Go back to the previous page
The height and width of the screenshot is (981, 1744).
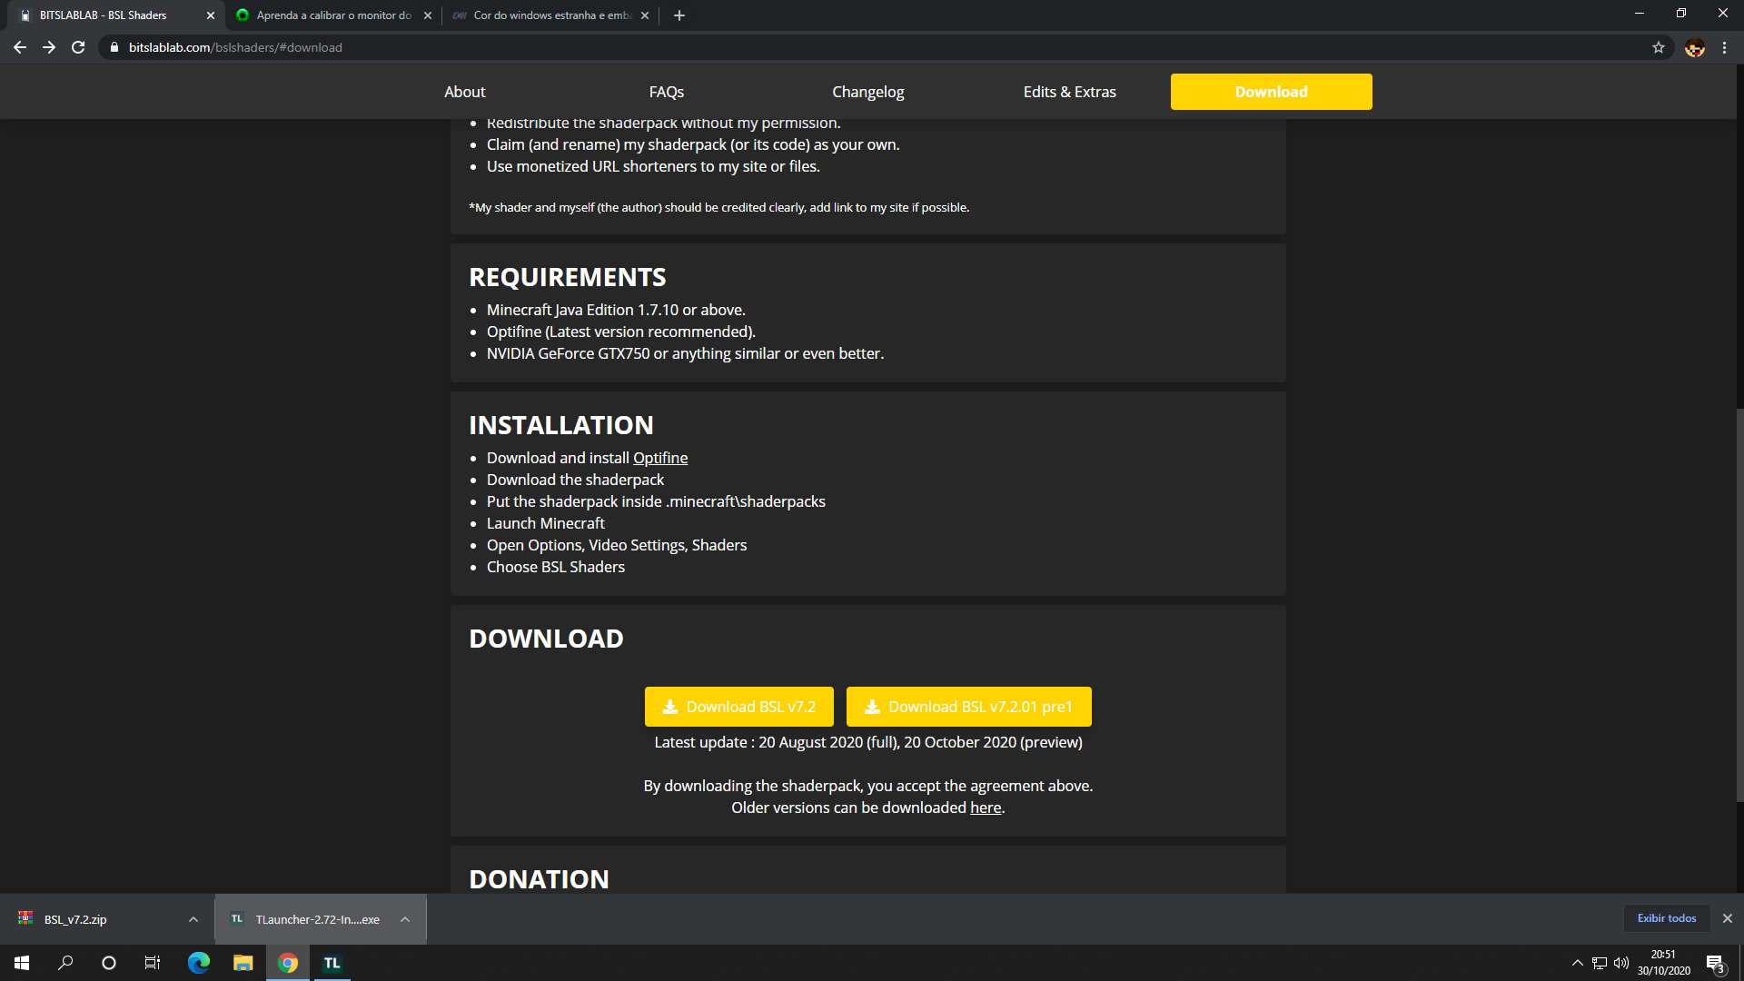pos(20,47)
